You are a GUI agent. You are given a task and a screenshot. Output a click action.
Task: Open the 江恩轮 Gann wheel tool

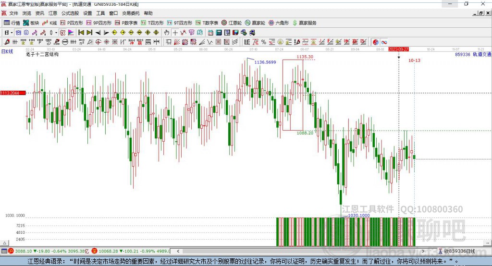(232, 23)
